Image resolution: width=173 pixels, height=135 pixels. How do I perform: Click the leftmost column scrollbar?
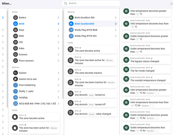[7, 59]
